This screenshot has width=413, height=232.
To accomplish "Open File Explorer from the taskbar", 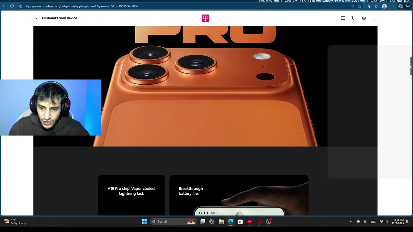I will pyautogui.click(x=221, y=221).
